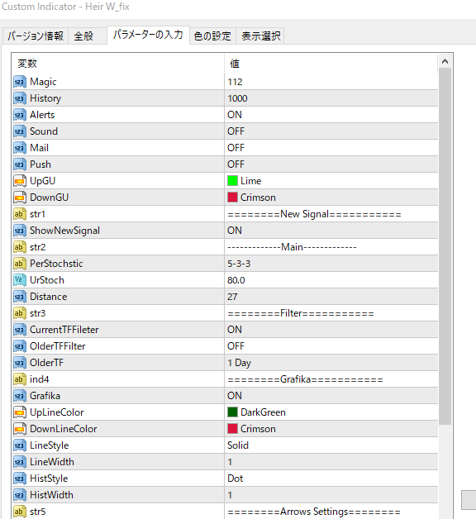Click the icon beside OlderTFFilter
The image size is (476, 519).
(20, 346)
